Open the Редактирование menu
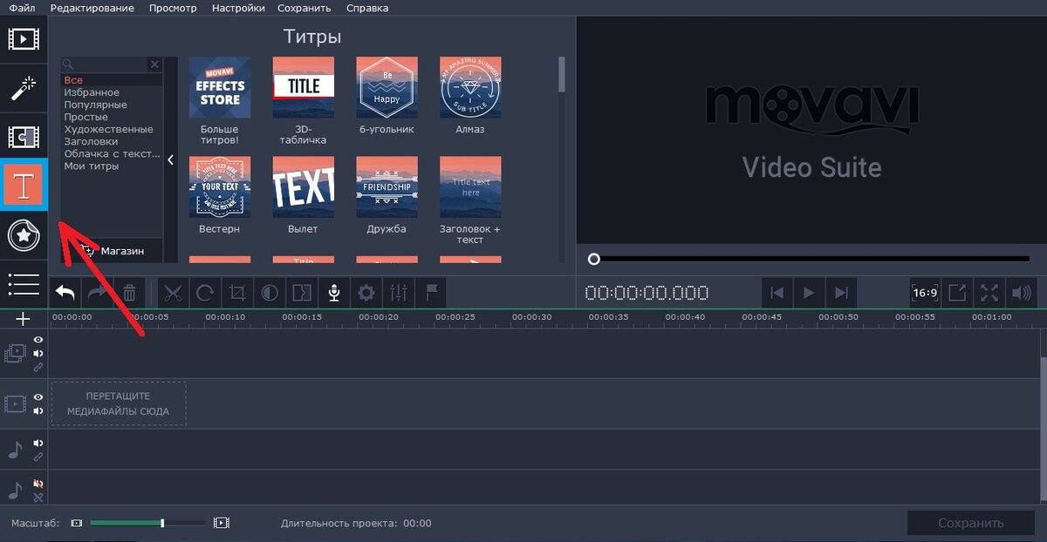The image size is (1047, 542). pos(92,8)
